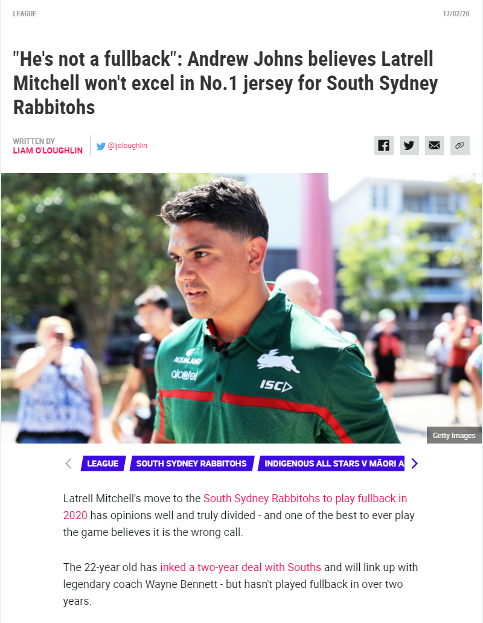Share article on Twitter icon

409,146
